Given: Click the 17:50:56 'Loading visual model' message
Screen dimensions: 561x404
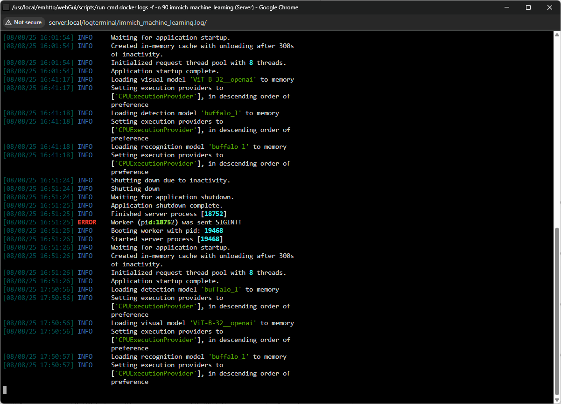Looking at the screenshot, I should click(x=203, y=323).
